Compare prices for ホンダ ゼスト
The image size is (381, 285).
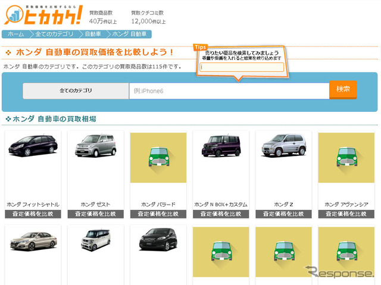pos(95,214)
